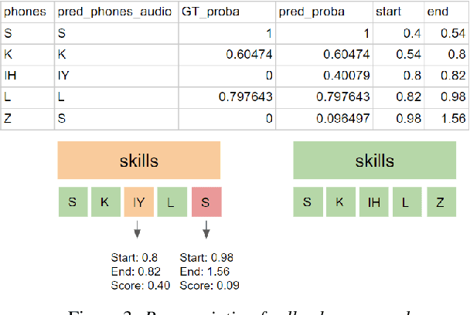Screen dimensions: 470x315
Task: Select the end cell showing 1.56
Action: point(448,118)
